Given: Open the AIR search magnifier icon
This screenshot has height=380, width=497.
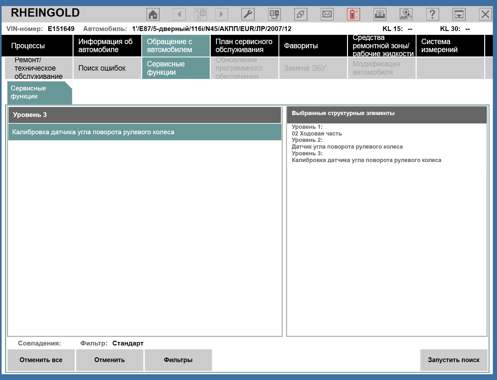Looking at the screenshot, I should click(x=406, y=14).
